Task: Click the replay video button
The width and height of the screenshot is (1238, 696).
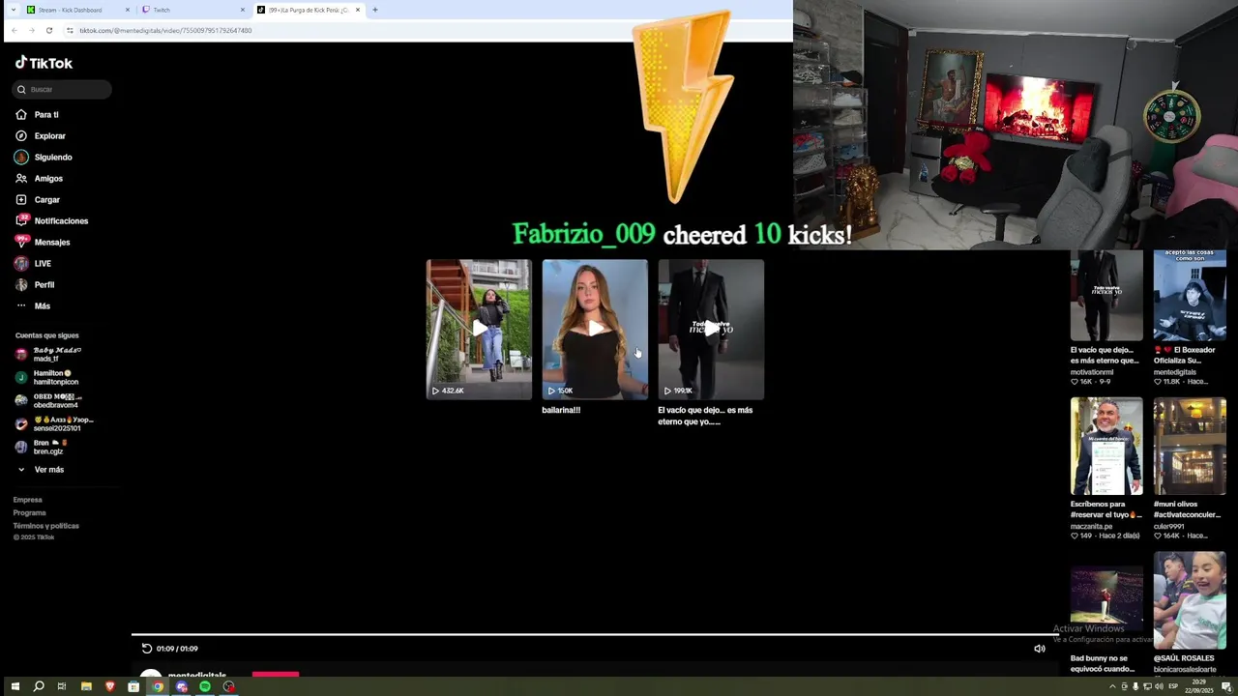Action: click(147, 649)
